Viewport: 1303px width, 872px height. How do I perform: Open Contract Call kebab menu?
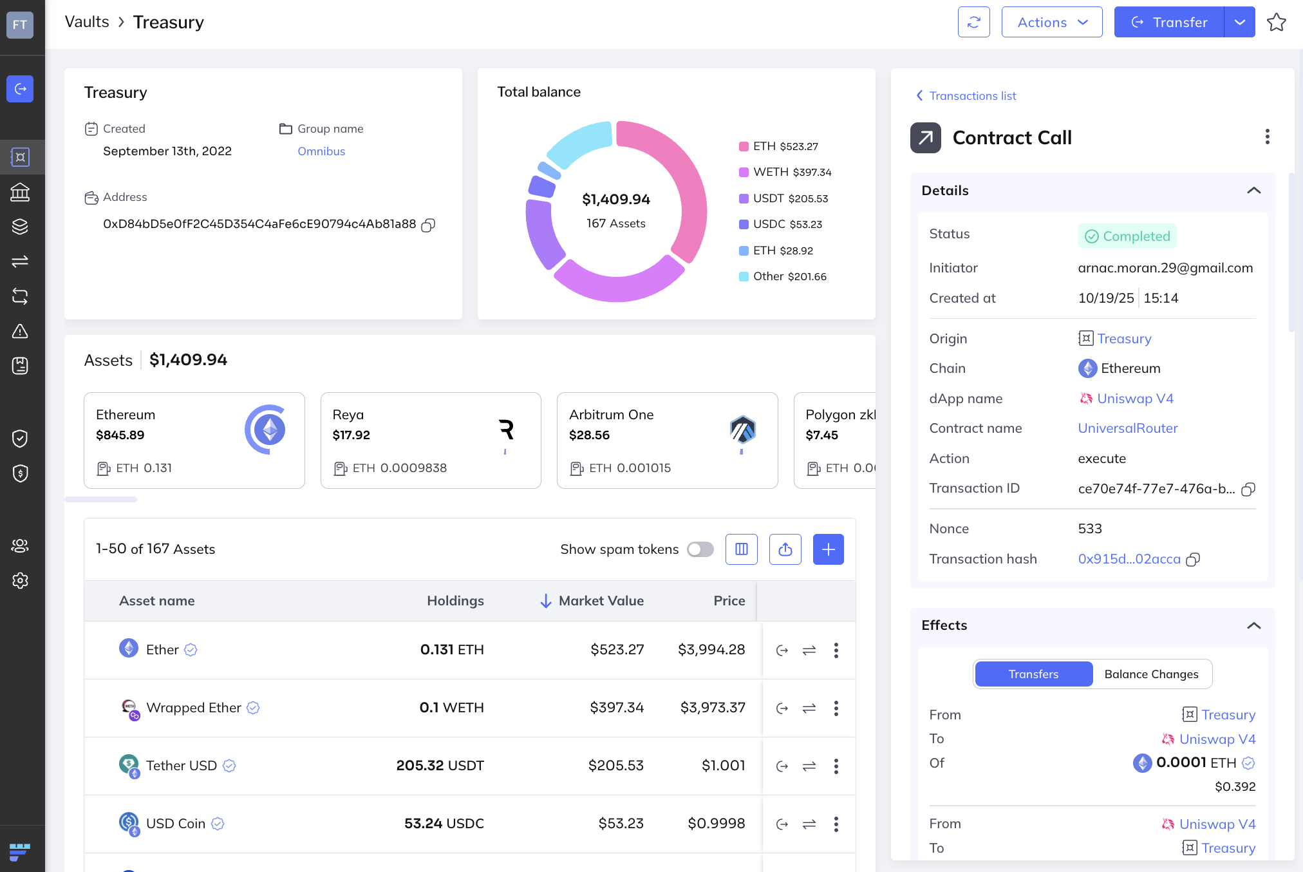pyautogui.click(x=1267, y=137)
